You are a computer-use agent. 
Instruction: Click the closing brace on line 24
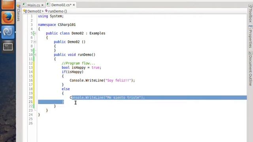point(39,115)
